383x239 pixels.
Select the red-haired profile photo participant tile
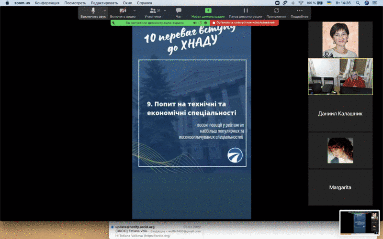click(x=340, y=151)
